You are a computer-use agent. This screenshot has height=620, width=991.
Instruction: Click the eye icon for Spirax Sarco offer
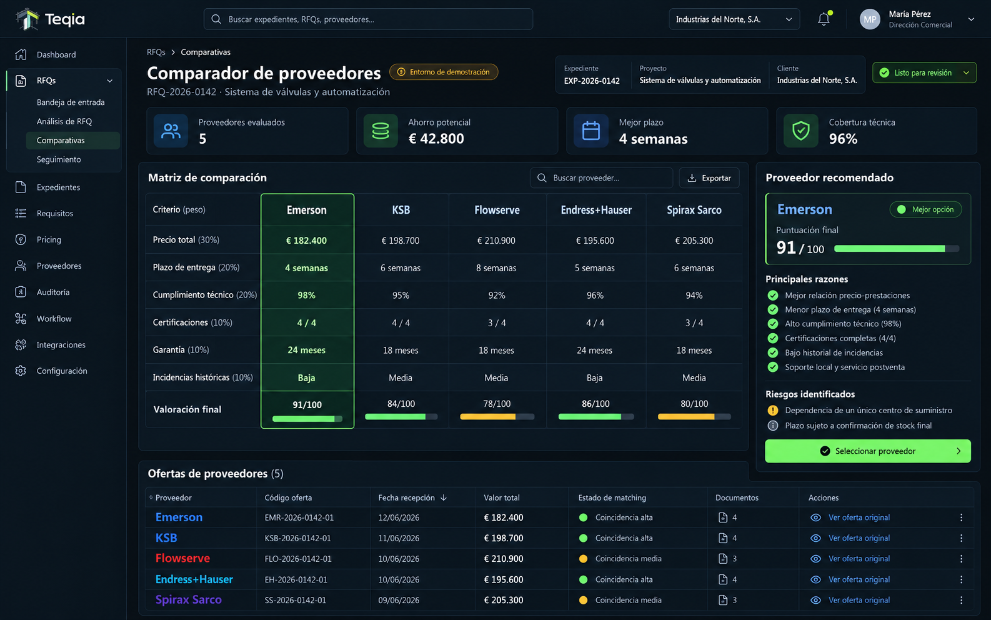tap(815, 600)
